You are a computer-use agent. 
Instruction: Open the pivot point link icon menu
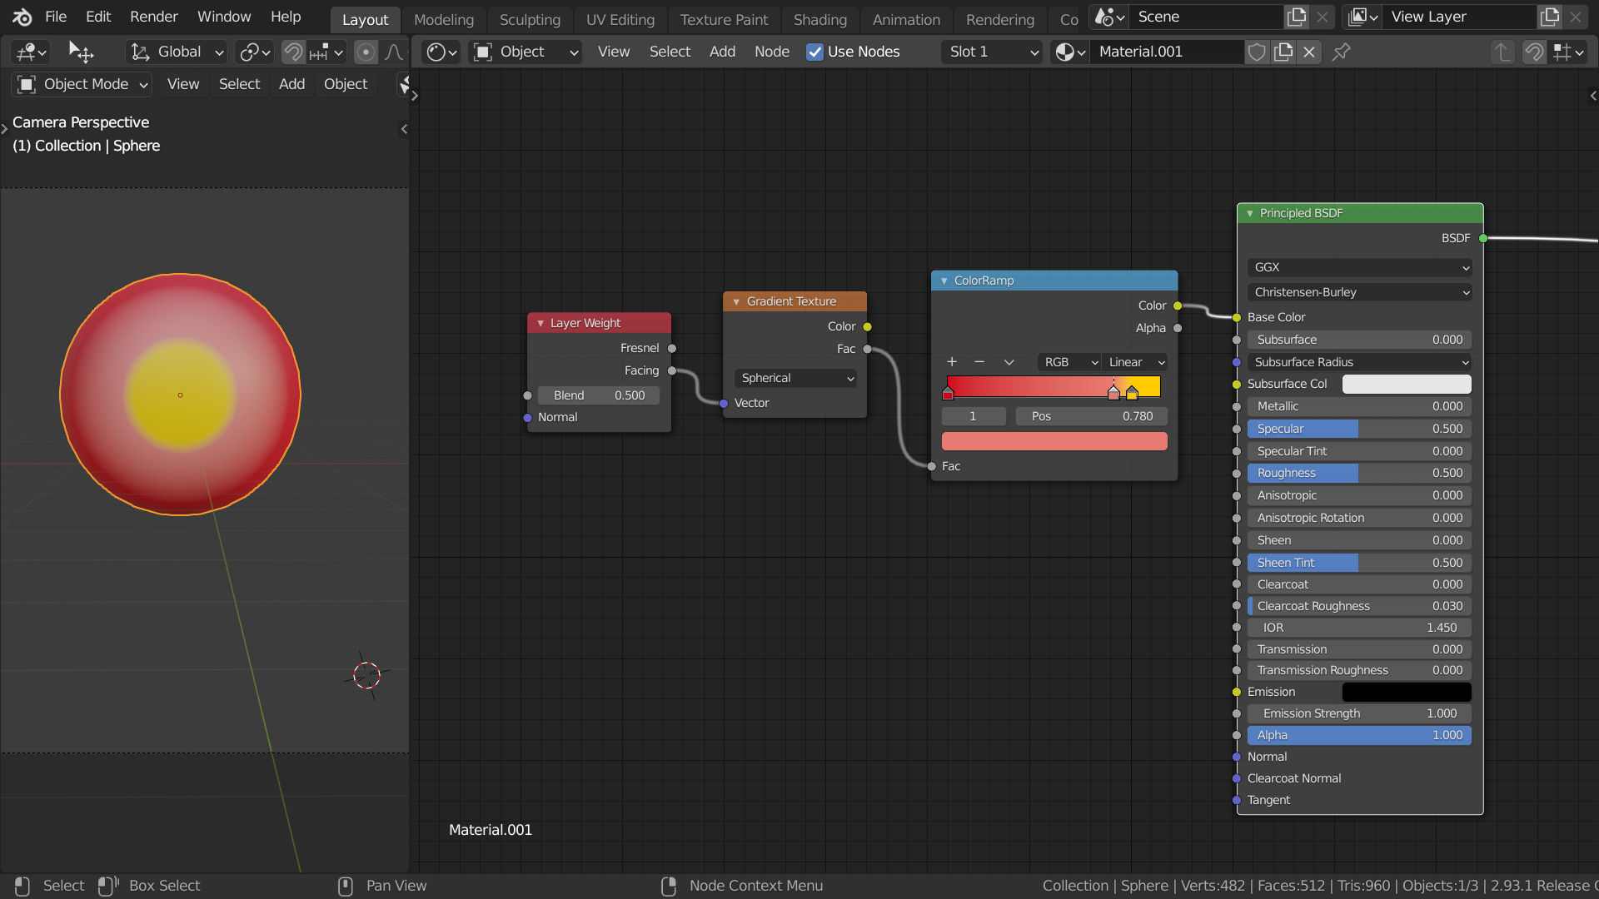coord(254,52)
